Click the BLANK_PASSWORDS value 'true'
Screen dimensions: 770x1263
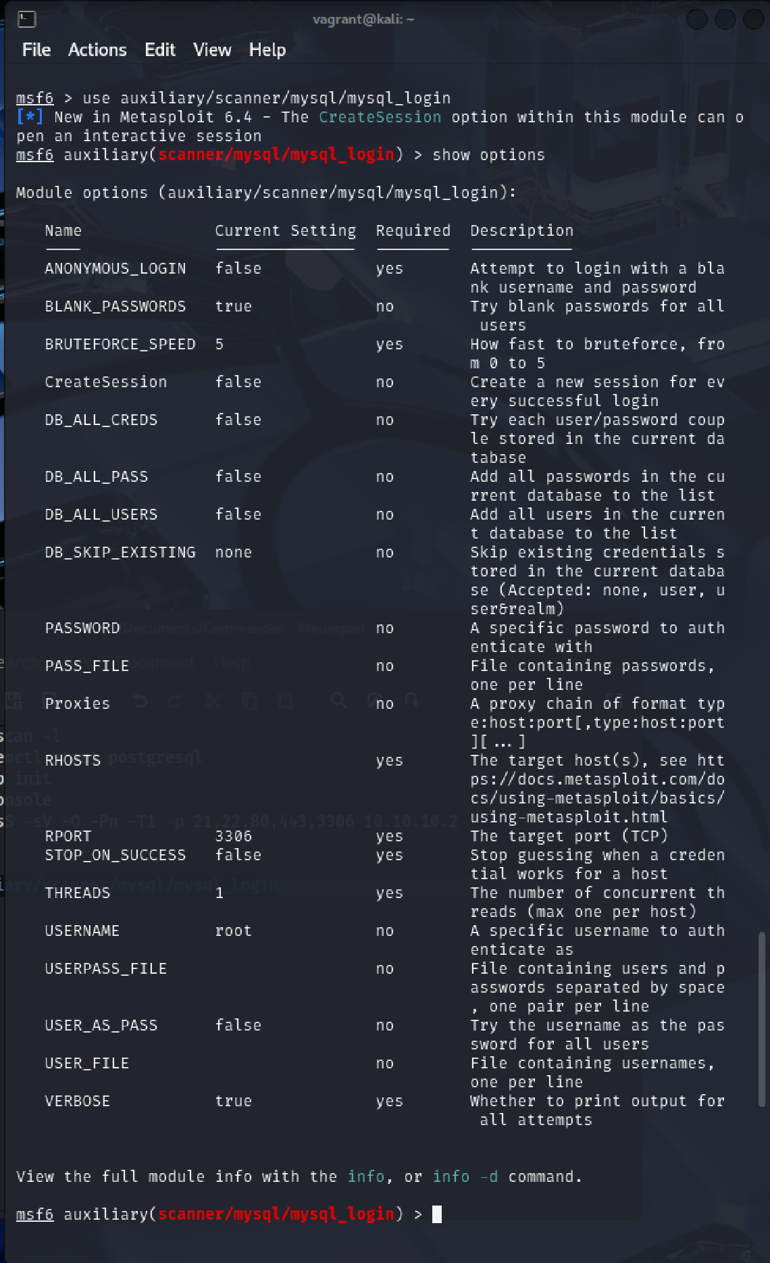coord(234,306)
